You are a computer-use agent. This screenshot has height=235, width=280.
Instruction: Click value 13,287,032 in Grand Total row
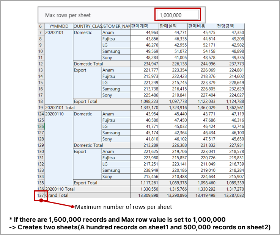[x=230, y=195]
